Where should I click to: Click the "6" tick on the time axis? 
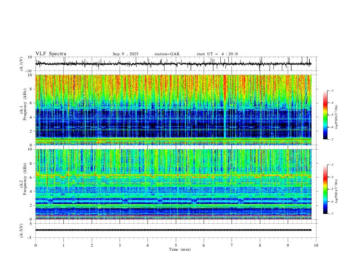click(x=204, y=245)
